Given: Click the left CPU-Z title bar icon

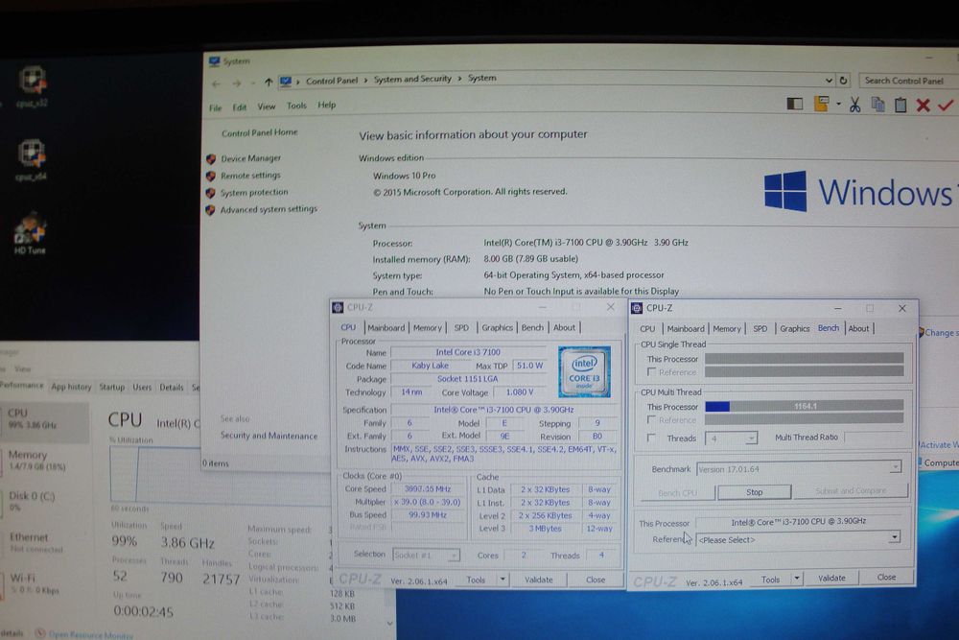Looking at the screenshot, I should coord(338,307).
